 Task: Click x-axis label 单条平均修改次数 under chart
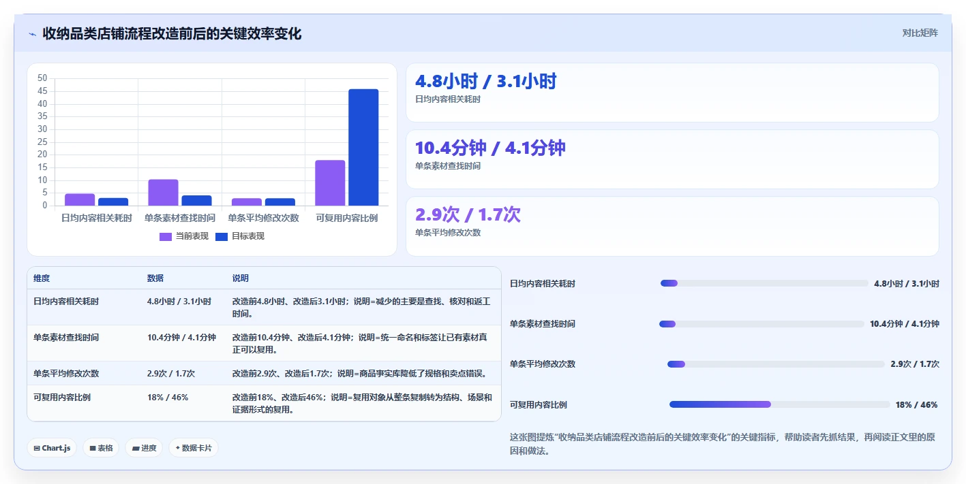pyautogui.click(x=263, y=219)
